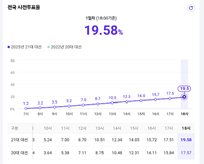This screenshot has width=204, height=164.
Task: Select the 7시 data point marker
Action: [26, 108]
